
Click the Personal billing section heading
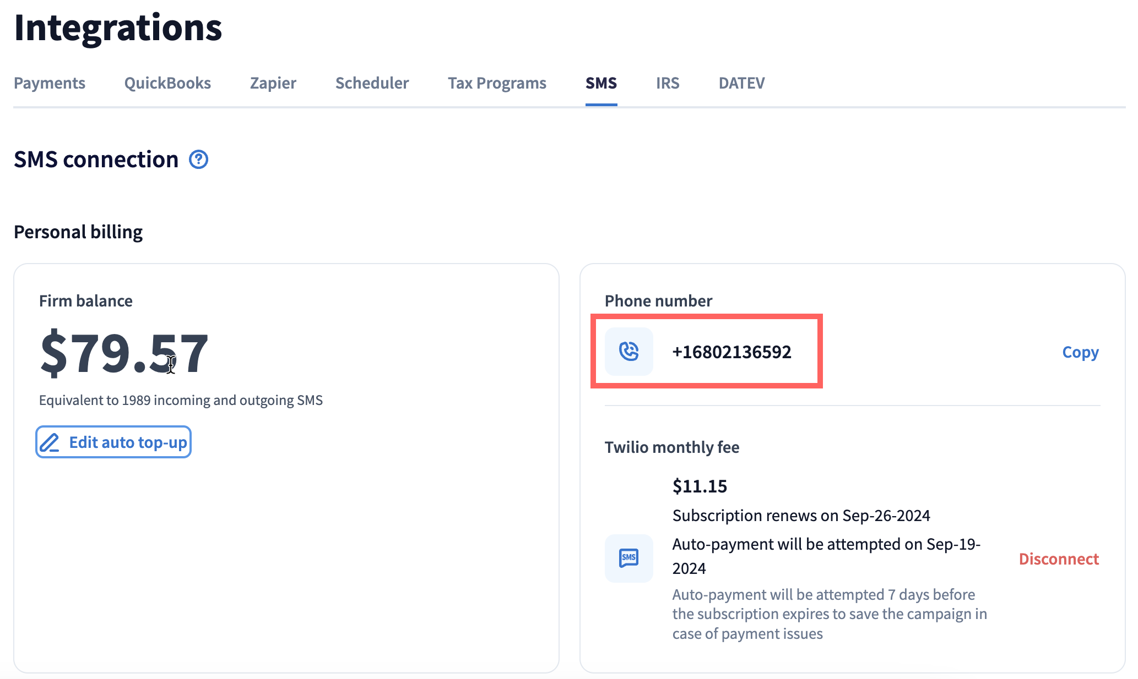click(x=78, y=232)
